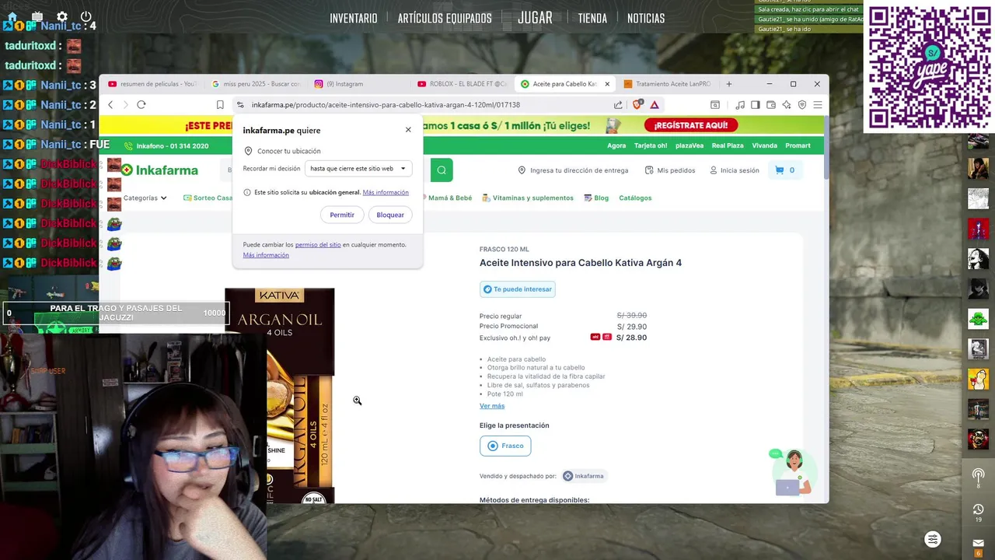Open a new browser tab
The height and width of the screenshot is (560, 995).
coord(728,84)
